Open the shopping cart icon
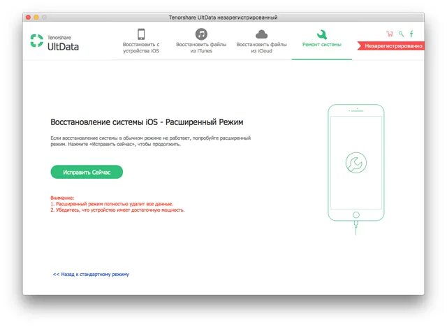This screenshot has height=327, width=447. tap(390, 34)
